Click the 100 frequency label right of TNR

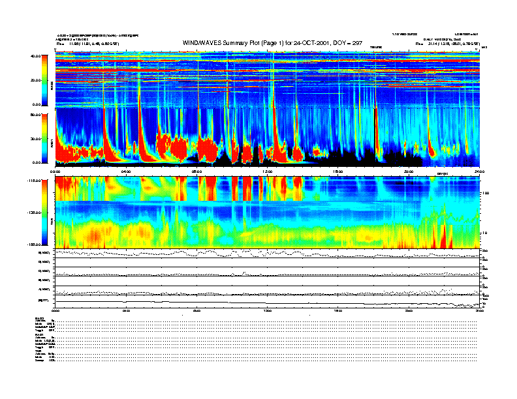click(x=486, y=194)
